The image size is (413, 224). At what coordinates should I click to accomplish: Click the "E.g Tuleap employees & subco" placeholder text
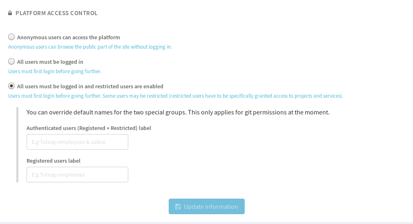click(69, 142)
